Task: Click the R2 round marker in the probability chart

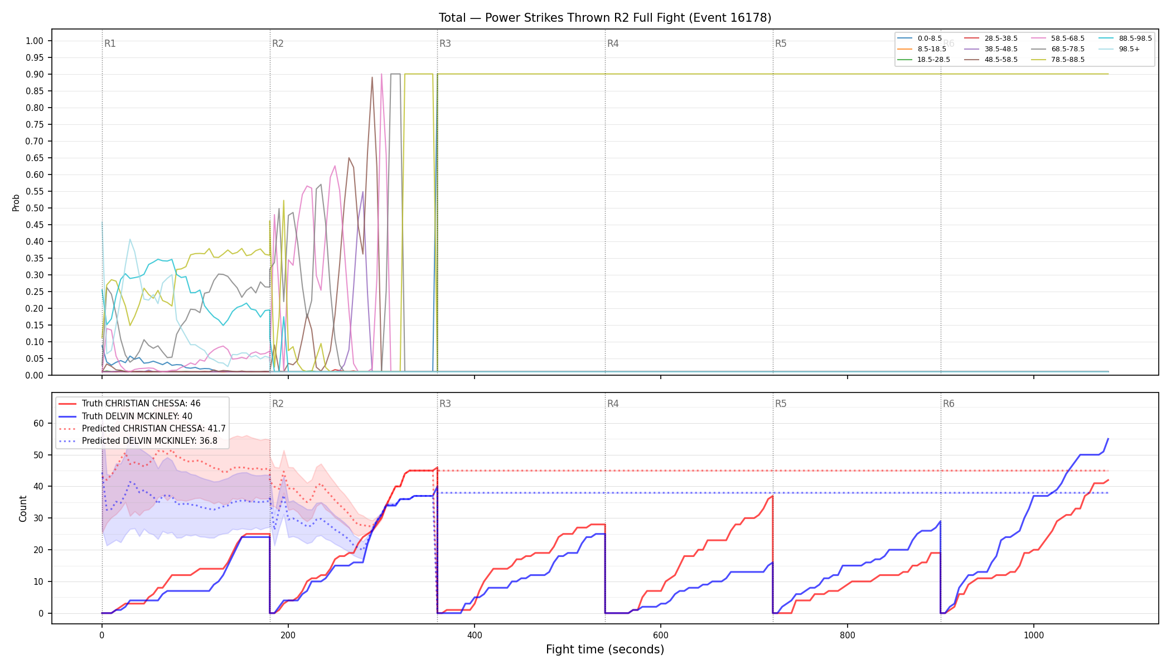Action: [x=278, y=43]
